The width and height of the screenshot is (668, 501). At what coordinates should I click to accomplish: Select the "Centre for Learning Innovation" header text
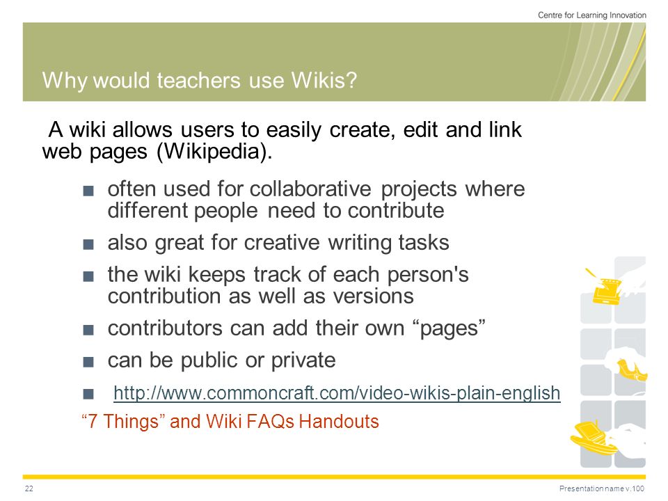[591, 15]
